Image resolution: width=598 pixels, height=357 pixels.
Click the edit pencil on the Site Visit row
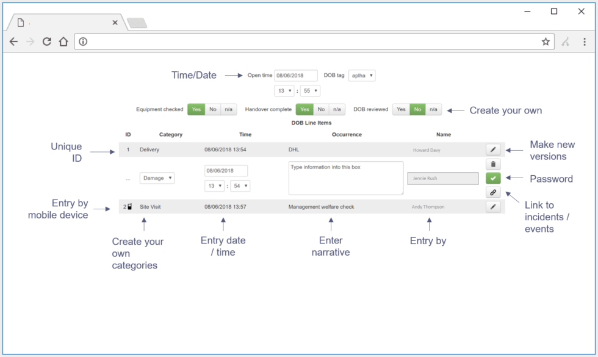pyautogui.click(x=492, y=207)
